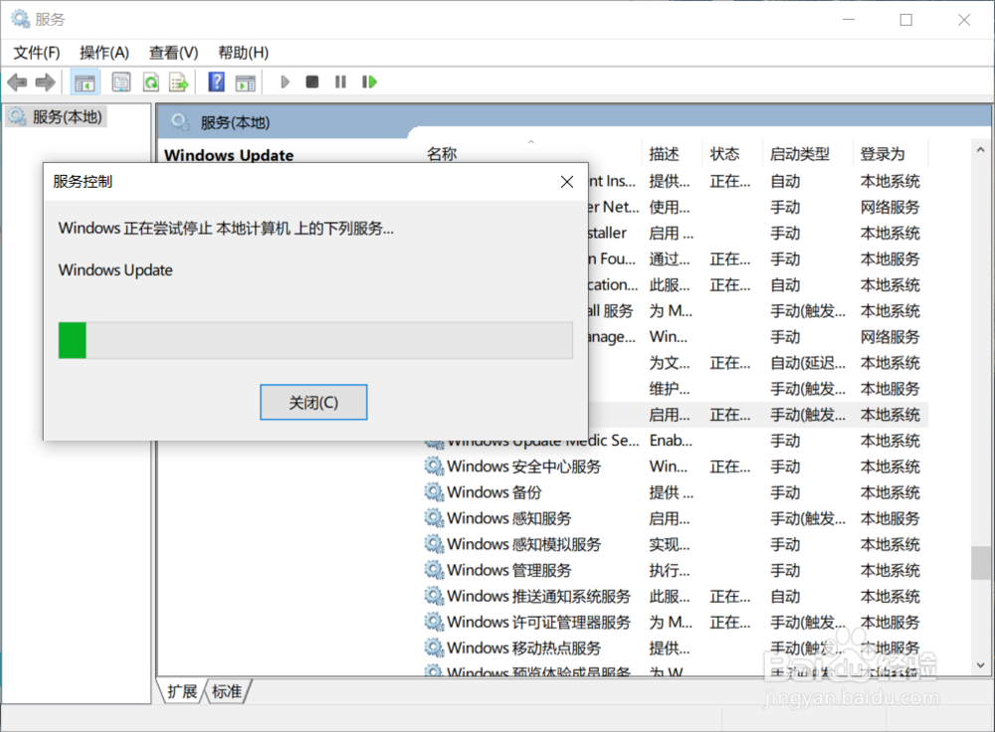Click the Export List toolbar icon
This screenshot has width=995, height=732.
[179, 82]
